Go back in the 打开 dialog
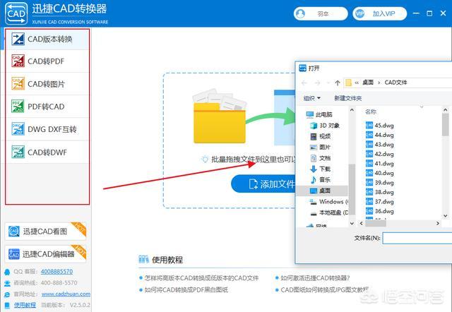Image resolution: width=452 pixels, height=312 pixels. coord(304,83)
